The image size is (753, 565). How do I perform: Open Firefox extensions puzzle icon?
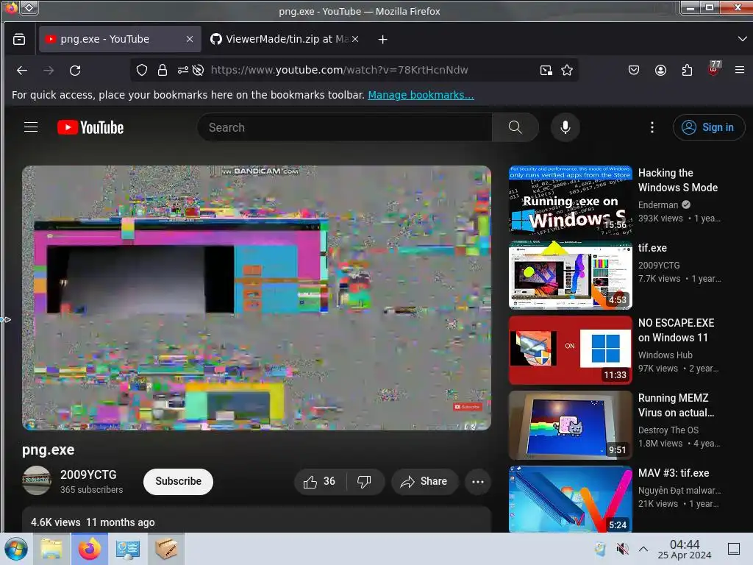688,70
